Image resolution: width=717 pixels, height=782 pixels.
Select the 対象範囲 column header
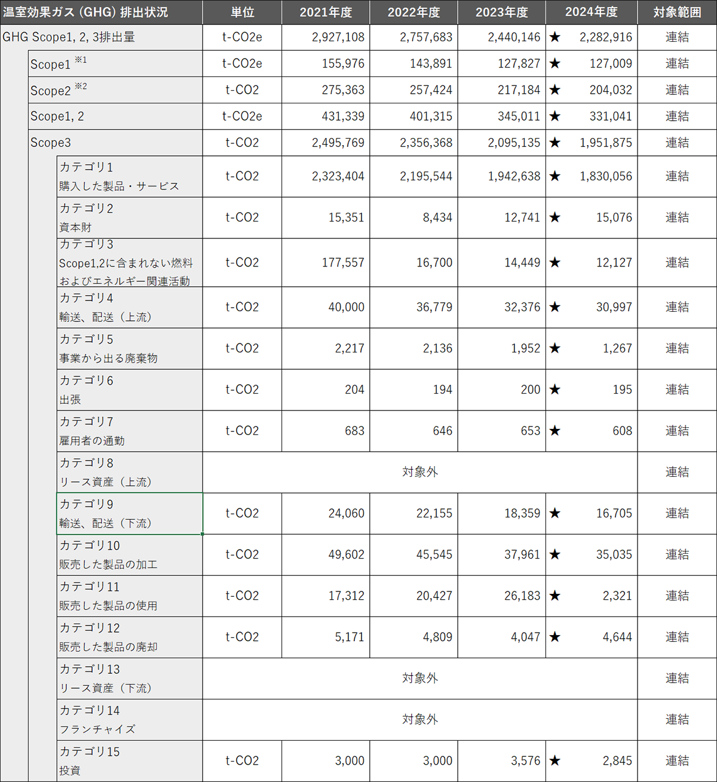[677, 12]
